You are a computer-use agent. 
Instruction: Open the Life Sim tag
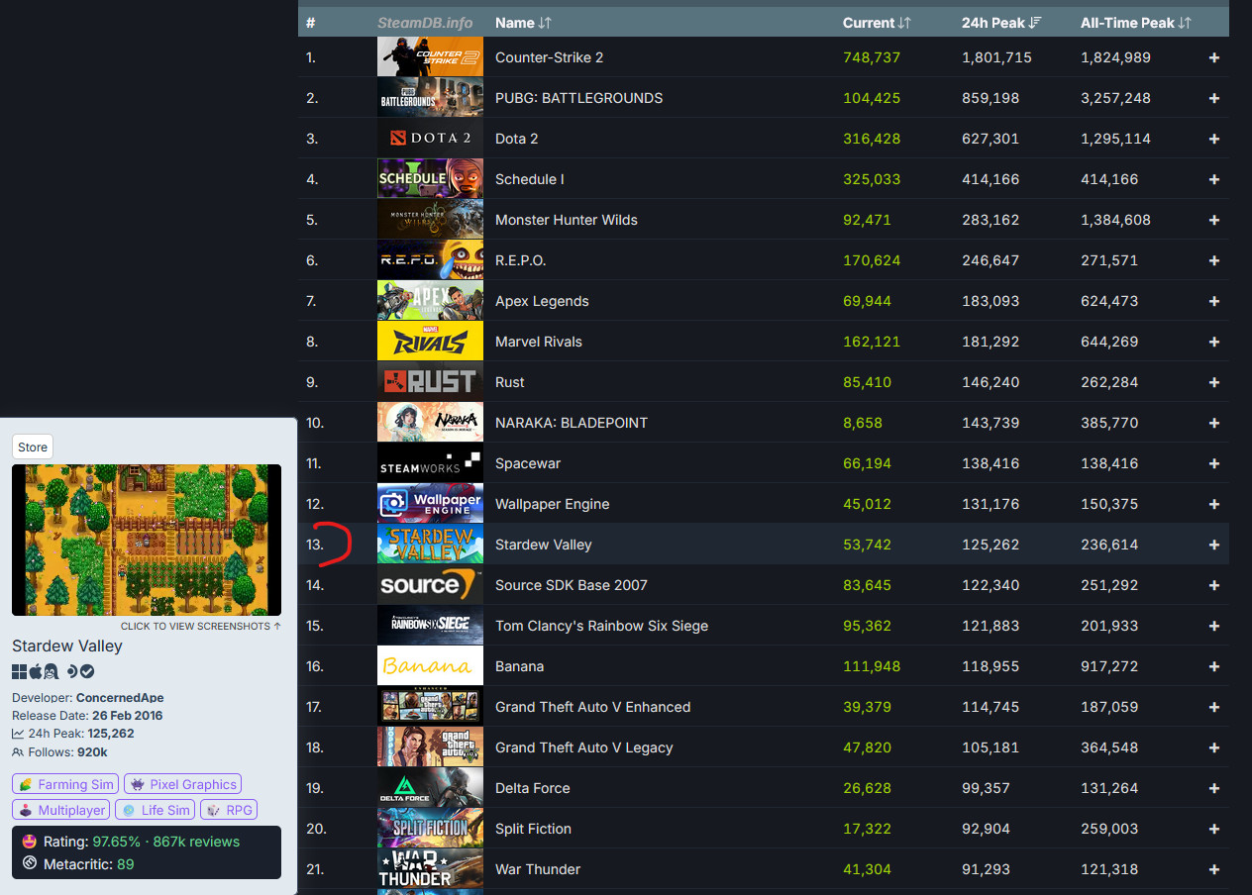tap(156, 810)
